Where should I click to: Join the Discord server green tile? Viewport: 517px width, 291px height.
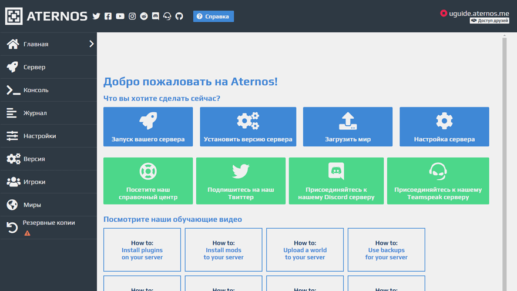point(336,181)
